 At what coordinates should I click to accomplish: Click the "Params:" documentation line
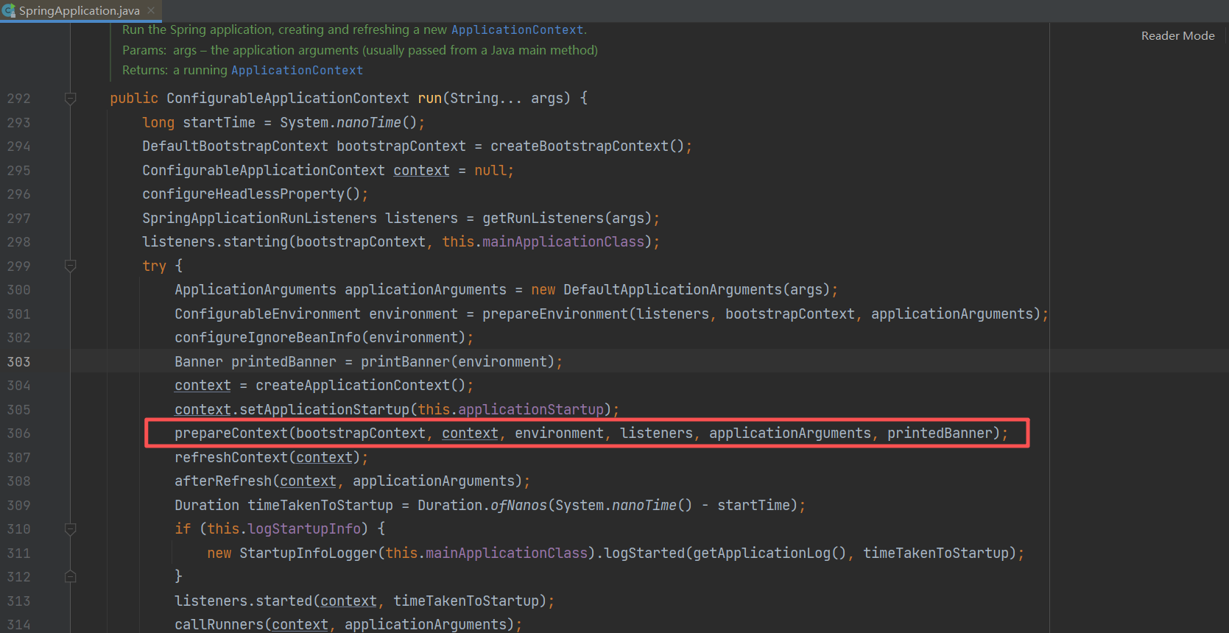(360, 50)
